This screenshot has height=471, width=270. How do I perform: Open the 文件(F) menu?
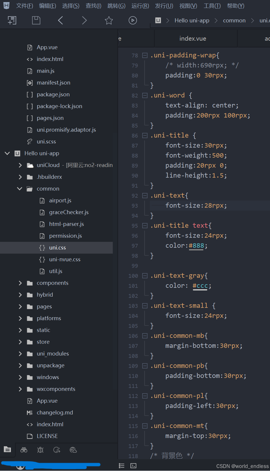coord(24,6)
